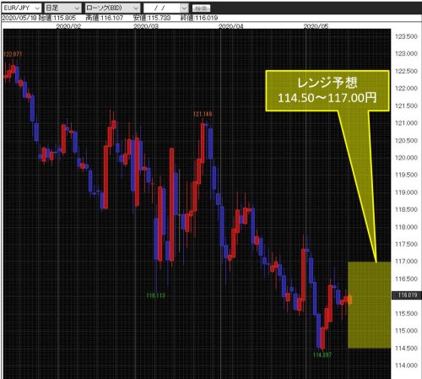The image size is (422, 379).
Task: Open the EUR/JPY currency pair dropdown
Action: [x=22, y=8]
